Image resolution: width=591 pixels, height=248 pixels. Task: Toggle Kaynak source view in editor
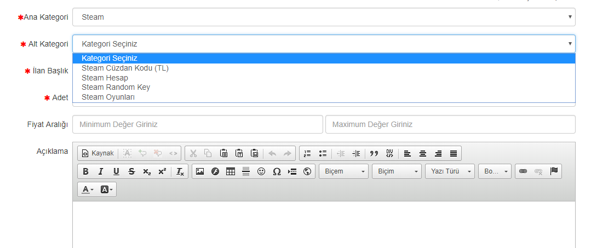97,153
